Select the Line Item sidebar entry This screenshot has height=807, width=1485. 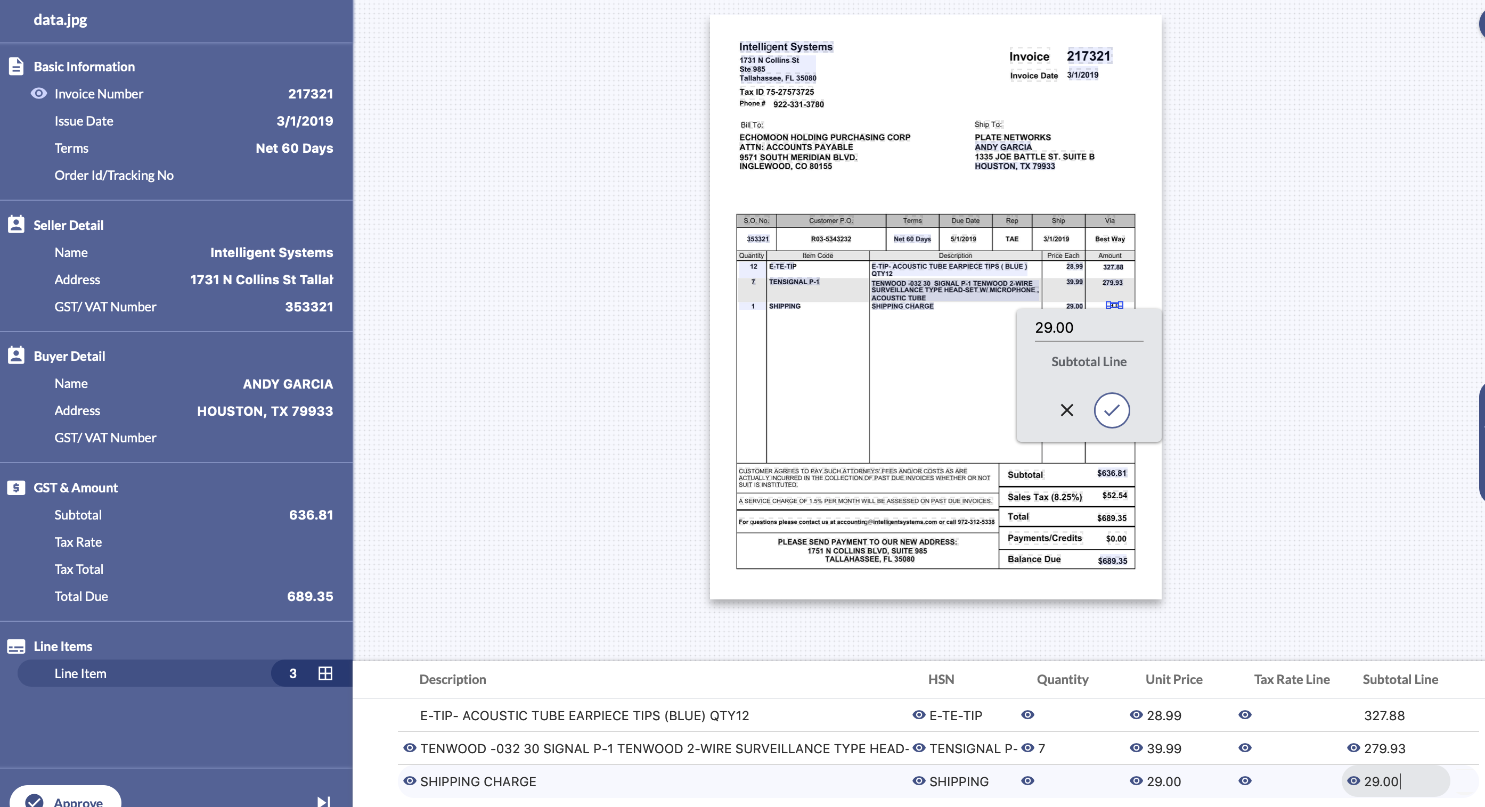click(184, 673)
